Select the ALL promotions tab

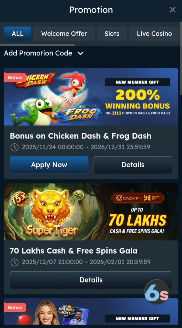(x=18, y=34)
